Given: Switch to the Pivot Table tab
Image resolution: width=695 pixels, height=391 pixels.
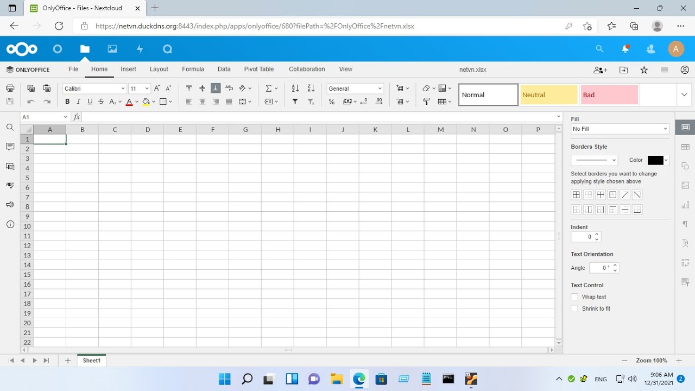Looking at the screenshot, I should click(259, 69).
